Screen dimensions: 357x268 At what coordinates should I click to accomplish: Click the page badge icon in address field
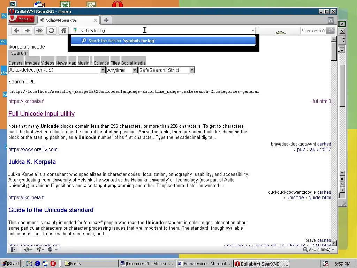(x=75, y=31)
